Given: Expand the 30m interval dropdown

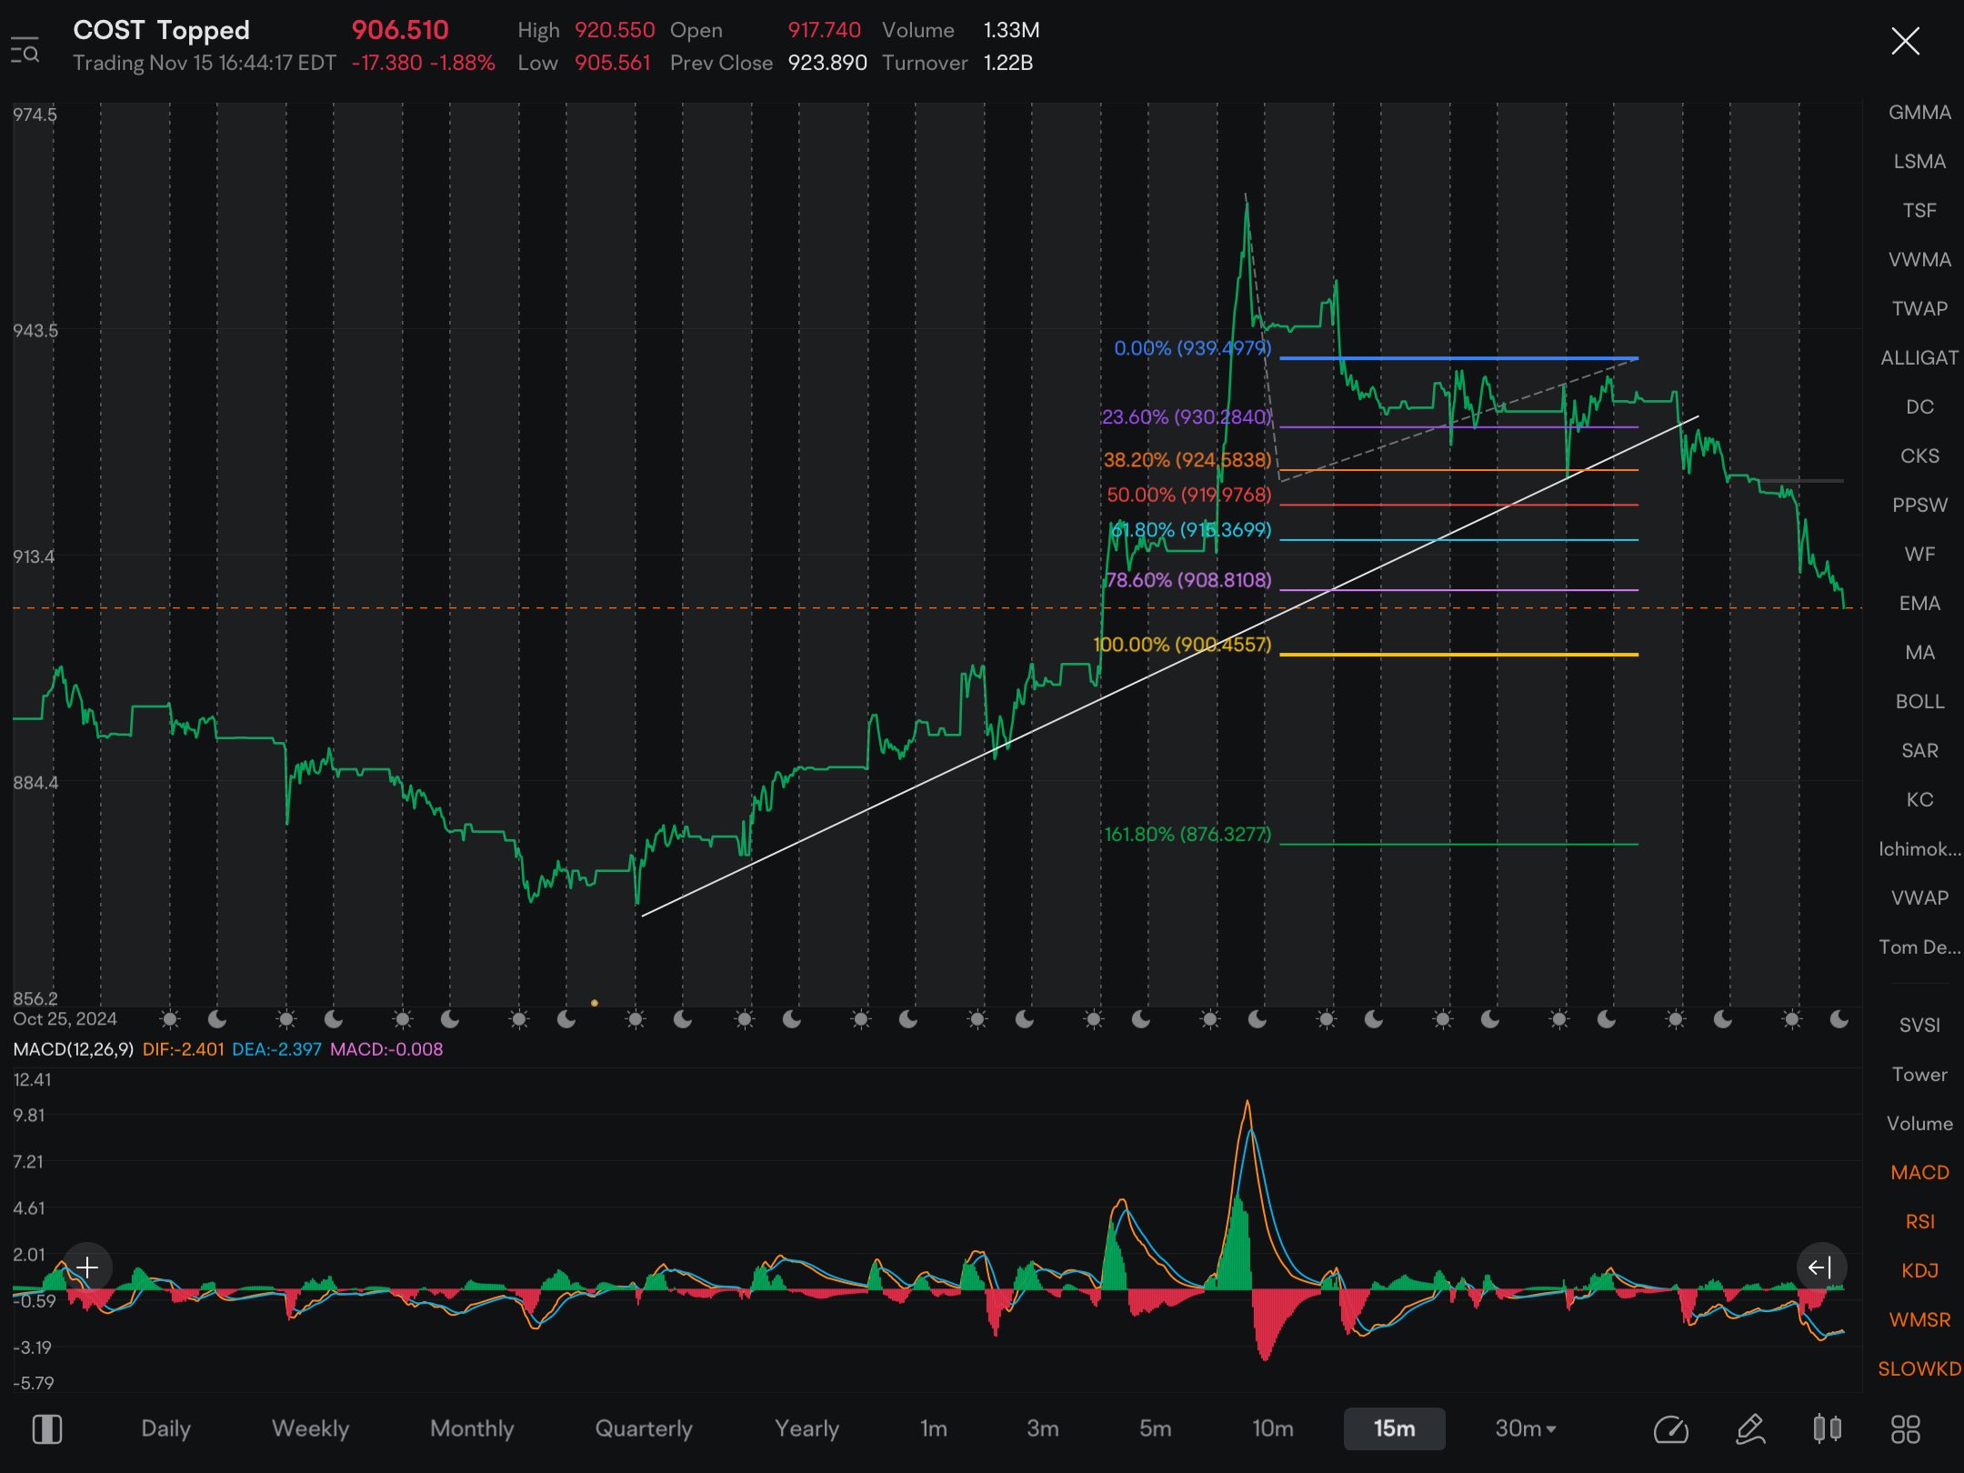Looking at the screenshot, I should [1525, 1429].
